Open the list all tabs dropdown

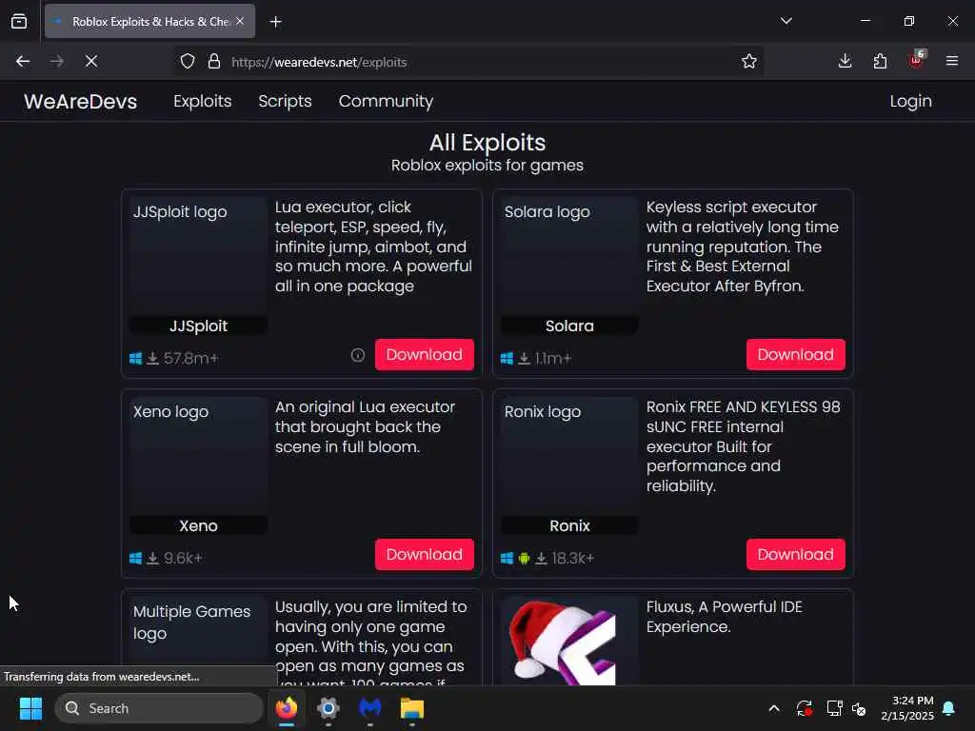click(786, 21)
